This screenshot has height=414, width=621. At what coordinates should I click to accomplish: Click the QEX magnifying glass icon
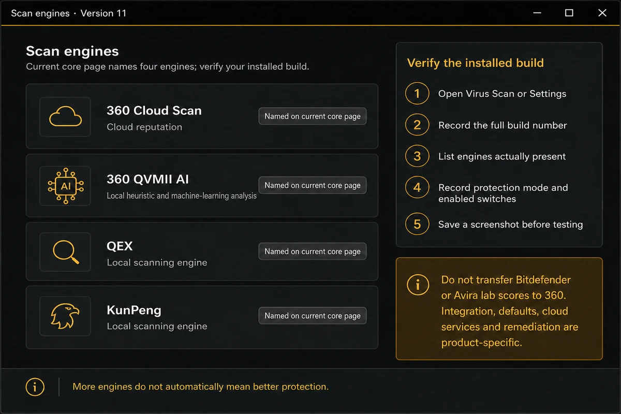tap(66, 252)
